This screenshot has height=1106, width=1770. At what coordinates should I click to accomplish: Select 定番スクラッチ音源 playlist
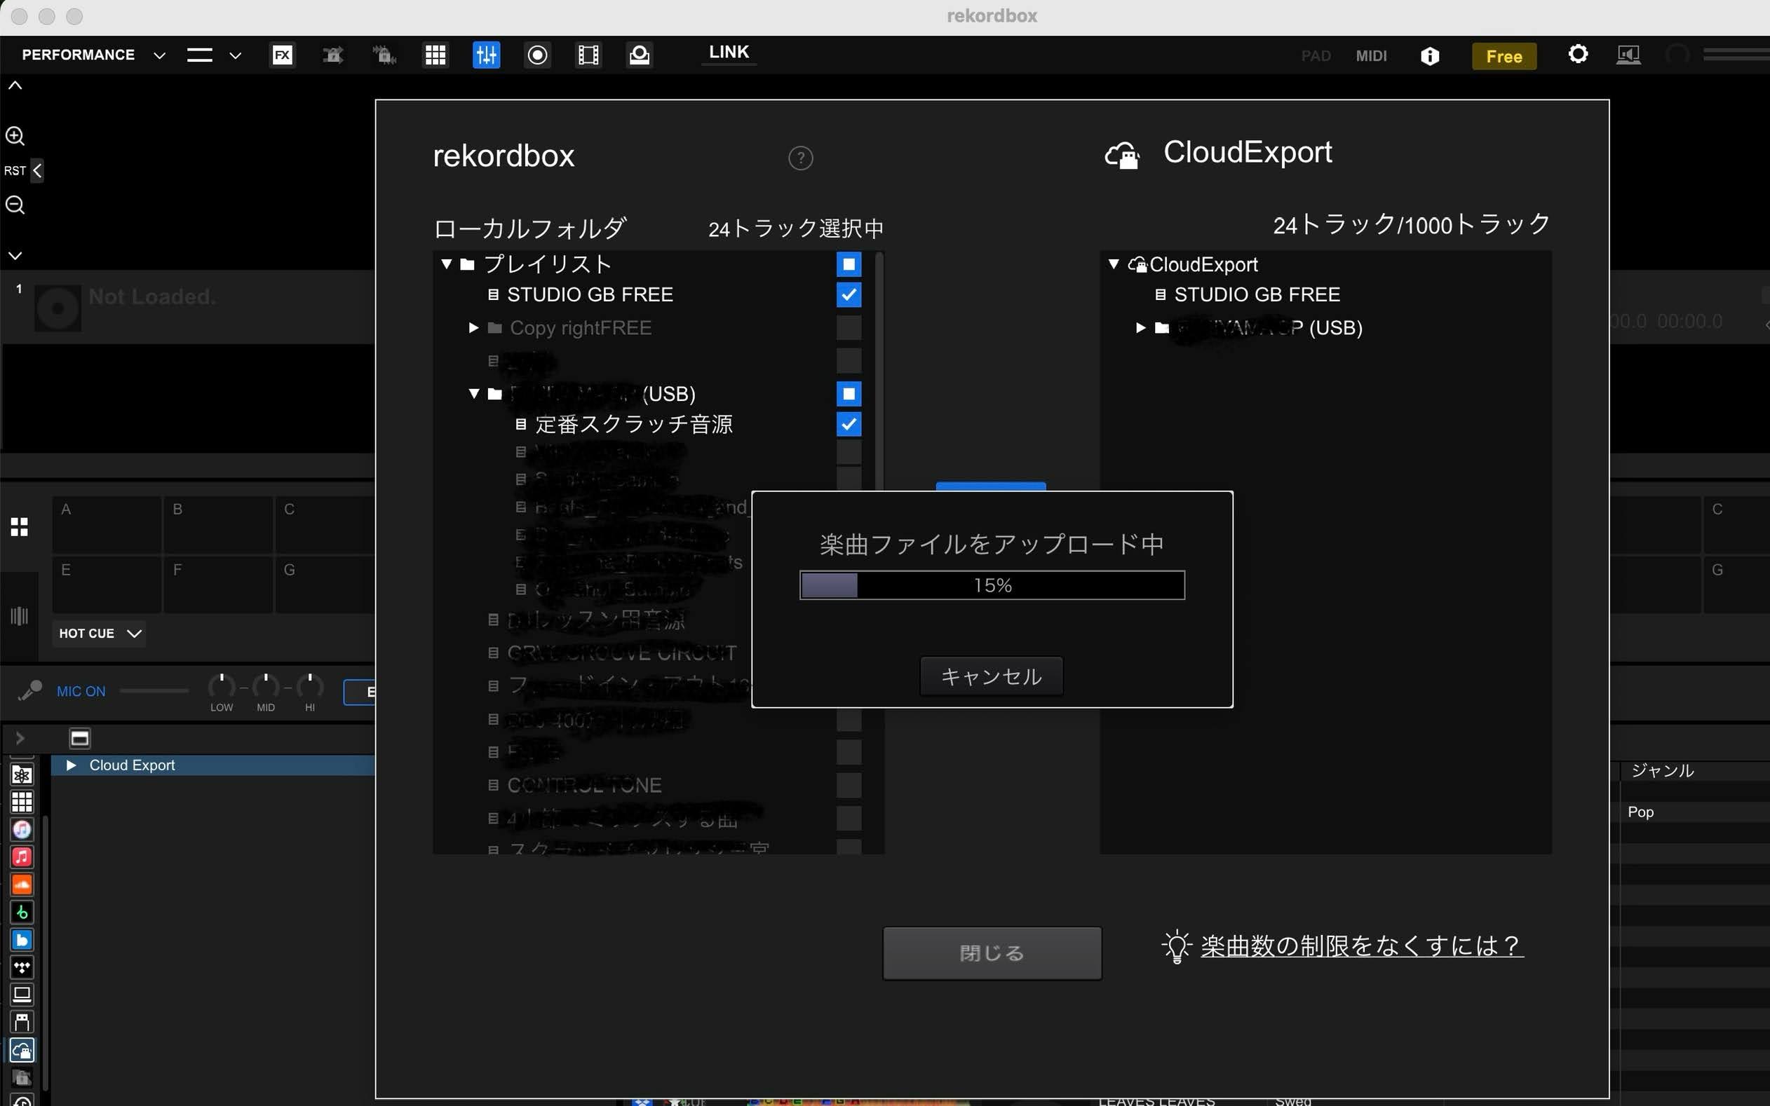pos(634,424)
